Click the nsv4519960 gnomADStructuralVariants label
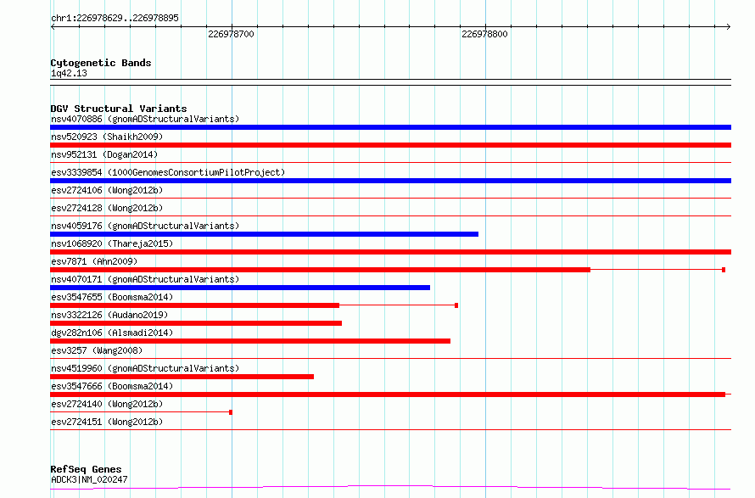This screenshot has height=498, width=755. (145, 368)
